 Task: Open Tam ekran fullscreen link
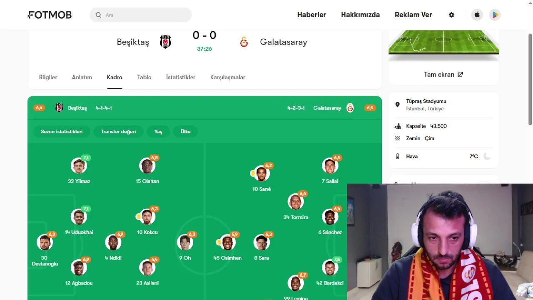(443, 75)
